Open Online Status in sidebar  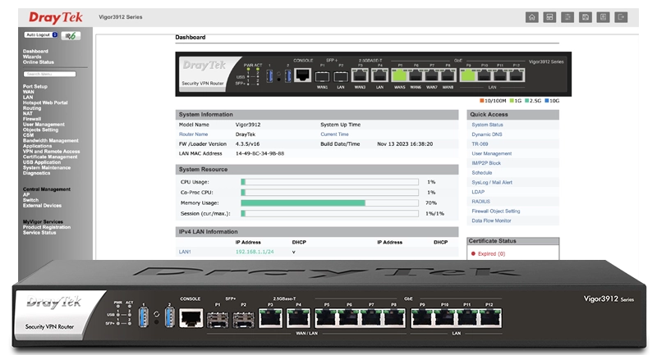pyautogui.click(x=39, y=62)
